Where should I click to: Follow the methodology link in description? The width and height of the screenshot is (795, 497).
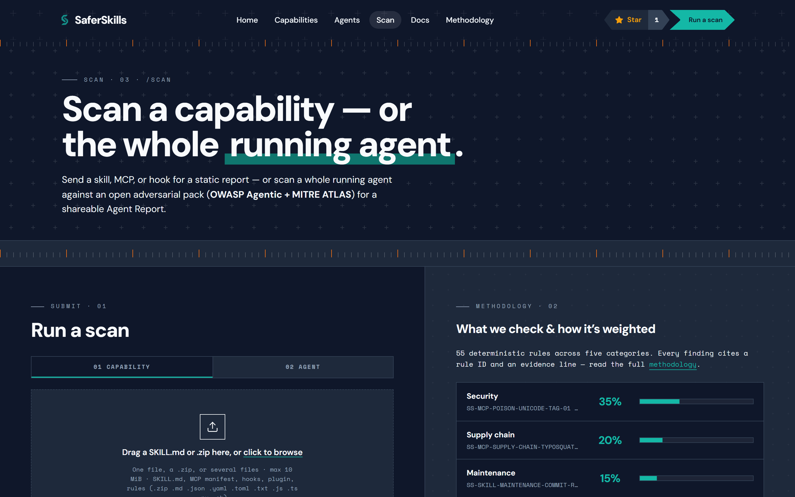672,364
